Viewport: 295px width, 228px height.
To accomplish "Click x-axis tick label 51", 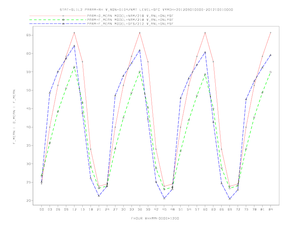I will coord(181,209).
